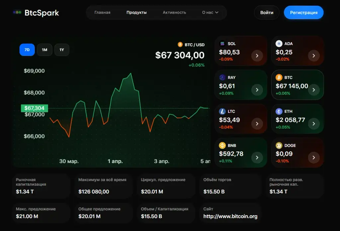This screenshot has height=231, width=340.
Task: Open RAY details with its arrow button
Action: pos(257,89)
